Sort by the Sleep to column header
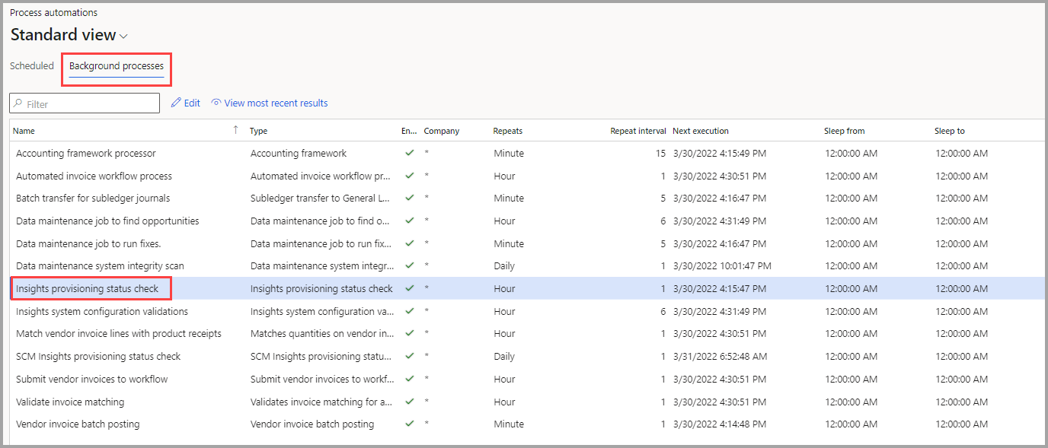The image size is (1048, 448). [950, 131]
